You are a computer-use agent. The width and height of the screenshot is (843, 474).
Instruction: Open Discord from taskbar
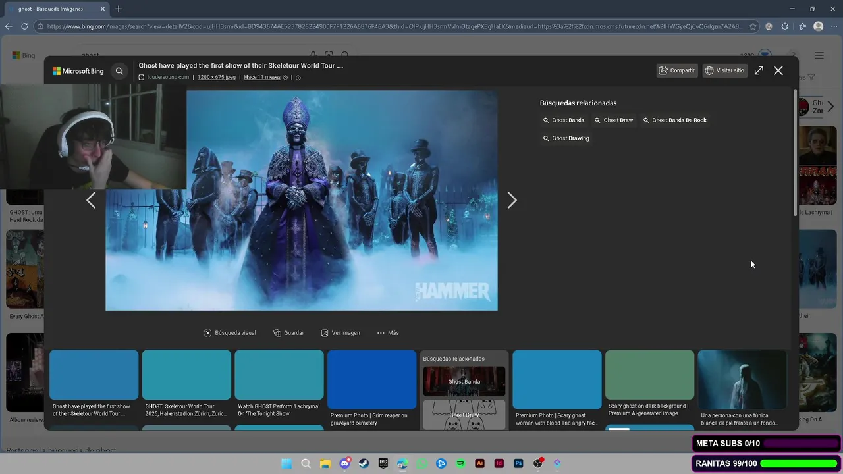tap(344, 463)
